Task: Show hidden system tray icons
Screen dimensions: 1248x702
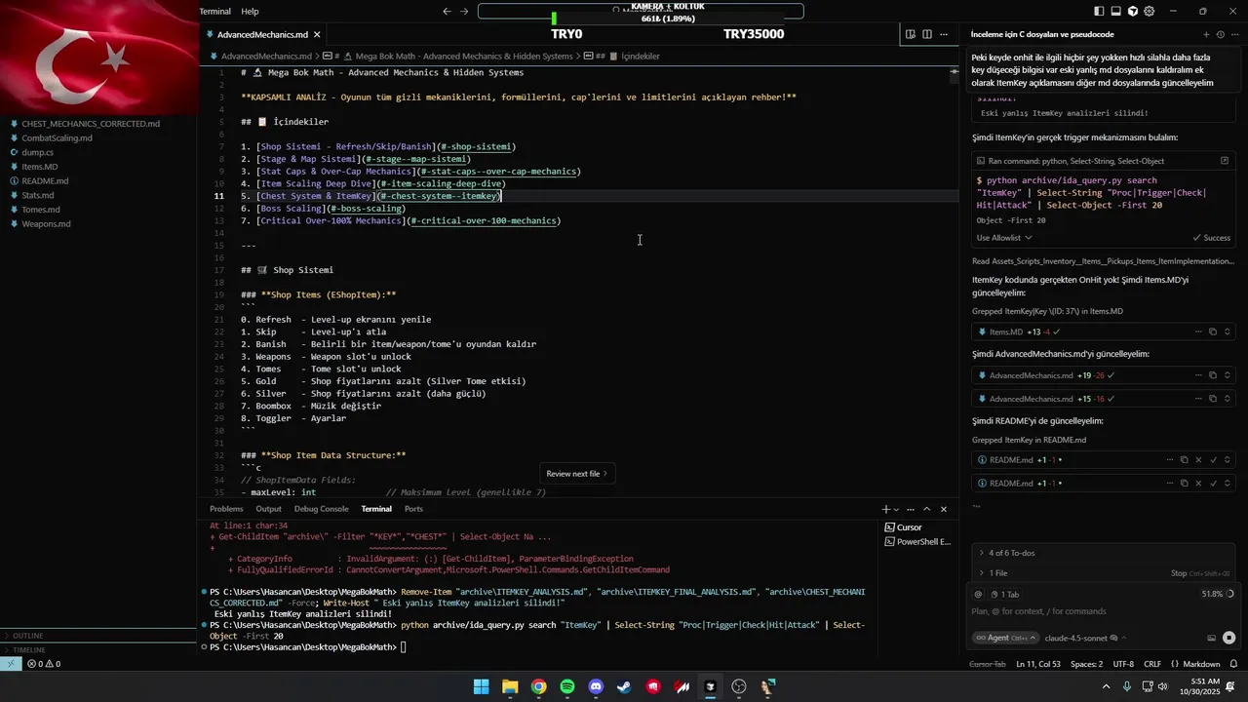Action: tap(1106, 687)
